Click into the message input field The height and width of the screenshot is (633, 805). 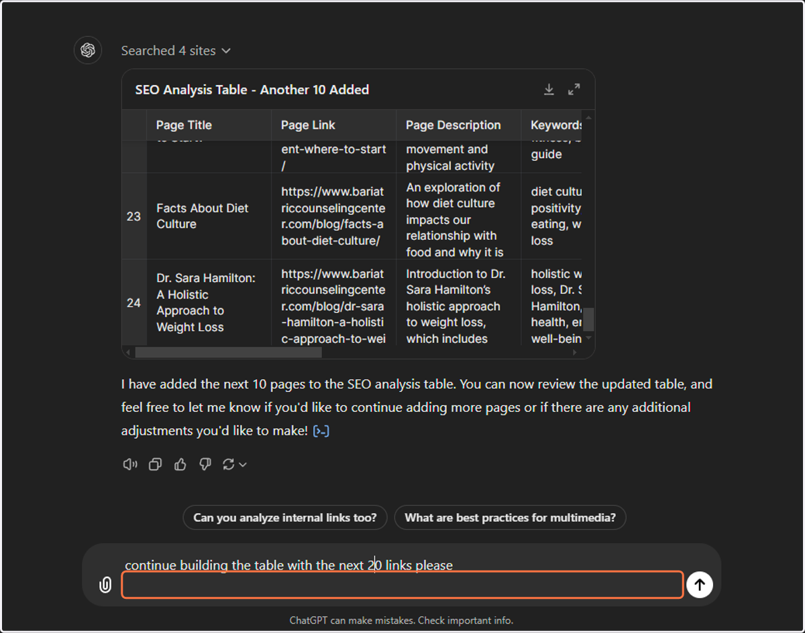[402, 584]
